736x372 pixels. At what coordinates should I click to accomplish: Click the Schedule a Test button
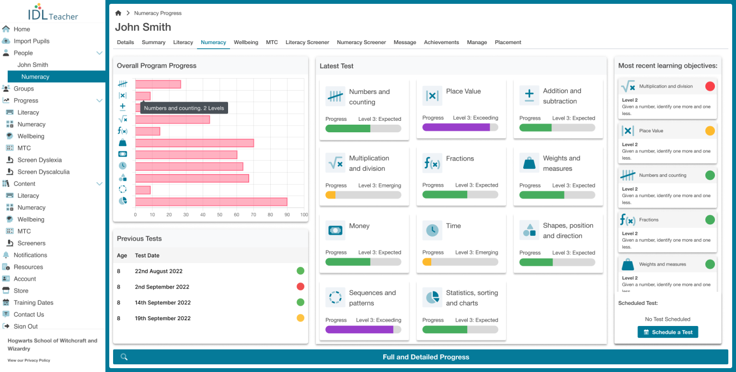[x=667, y=332]
